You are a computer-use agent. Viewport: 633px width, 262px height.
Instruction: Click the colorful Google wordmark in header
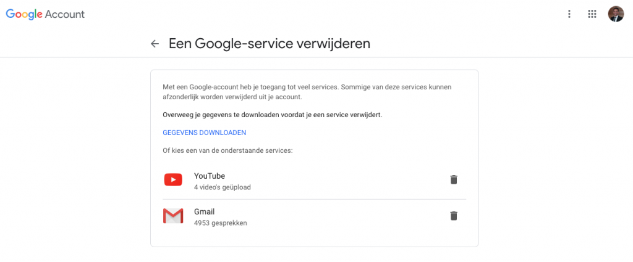24,15
